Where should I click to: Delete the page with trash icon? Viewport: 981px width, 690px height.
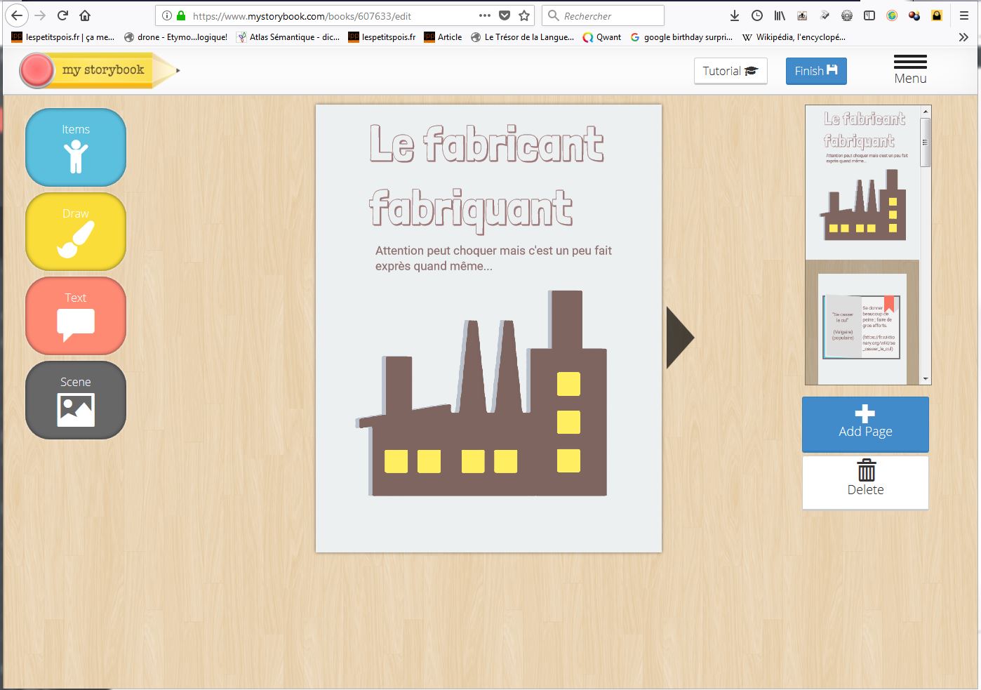865,482
